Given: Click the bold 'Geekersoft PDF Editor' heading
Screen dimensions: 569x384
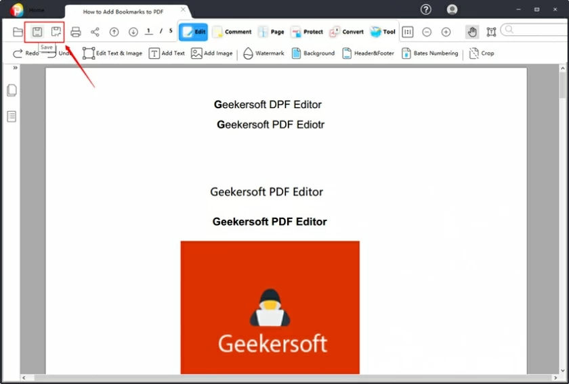Looking at the screenshot, I should point(270,222).
